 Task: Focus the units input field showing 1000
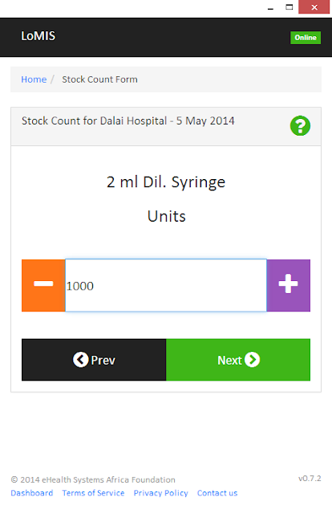coord(166,285)
